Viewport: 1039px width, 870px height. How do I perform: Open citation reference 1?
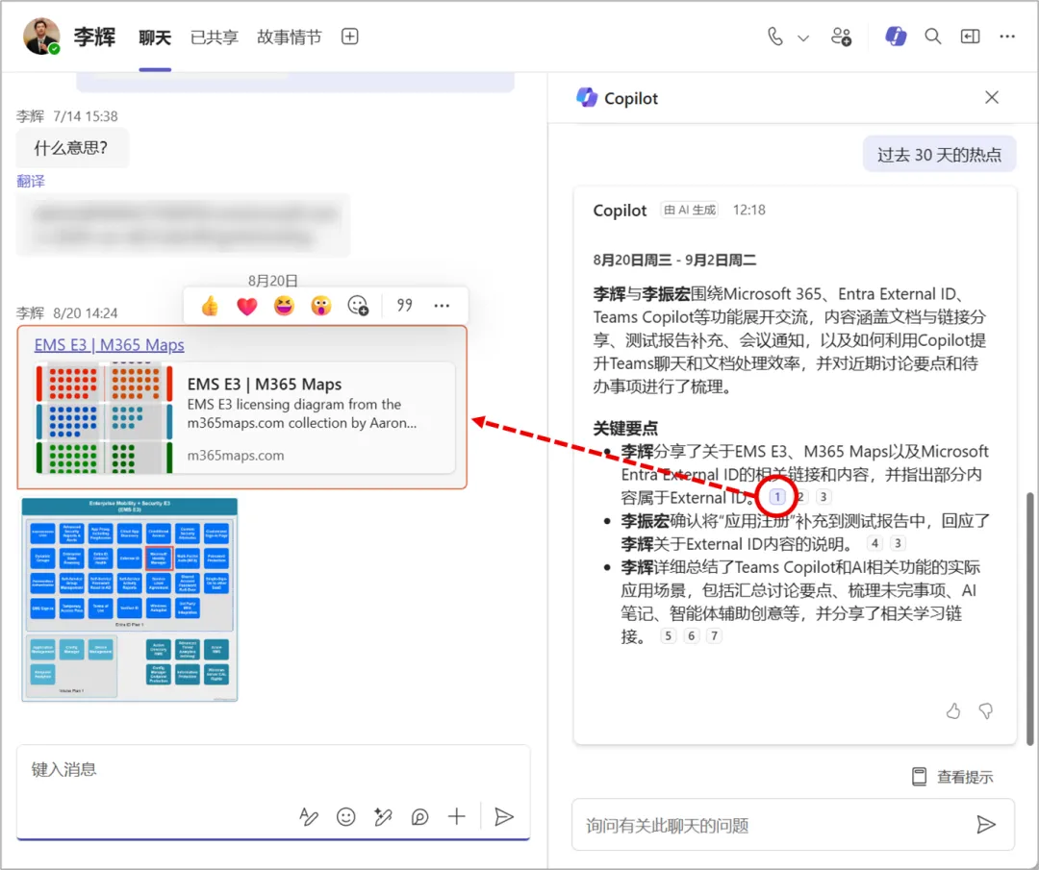(777, 497)
